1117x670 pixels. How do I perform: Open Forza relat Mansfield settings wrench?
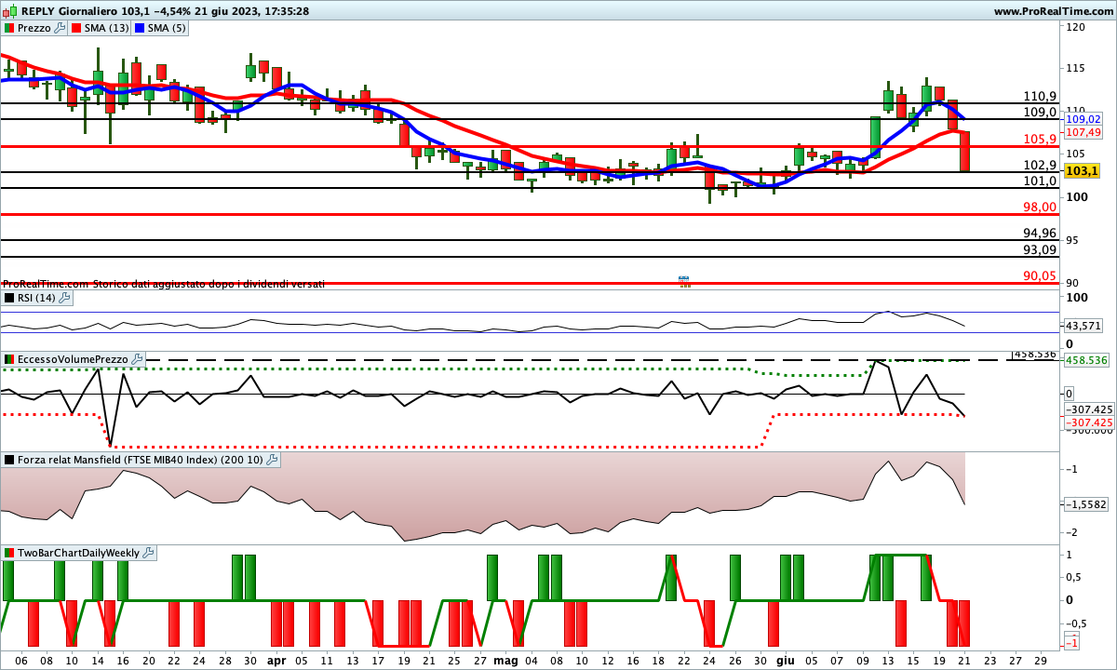tap(273, 460)
